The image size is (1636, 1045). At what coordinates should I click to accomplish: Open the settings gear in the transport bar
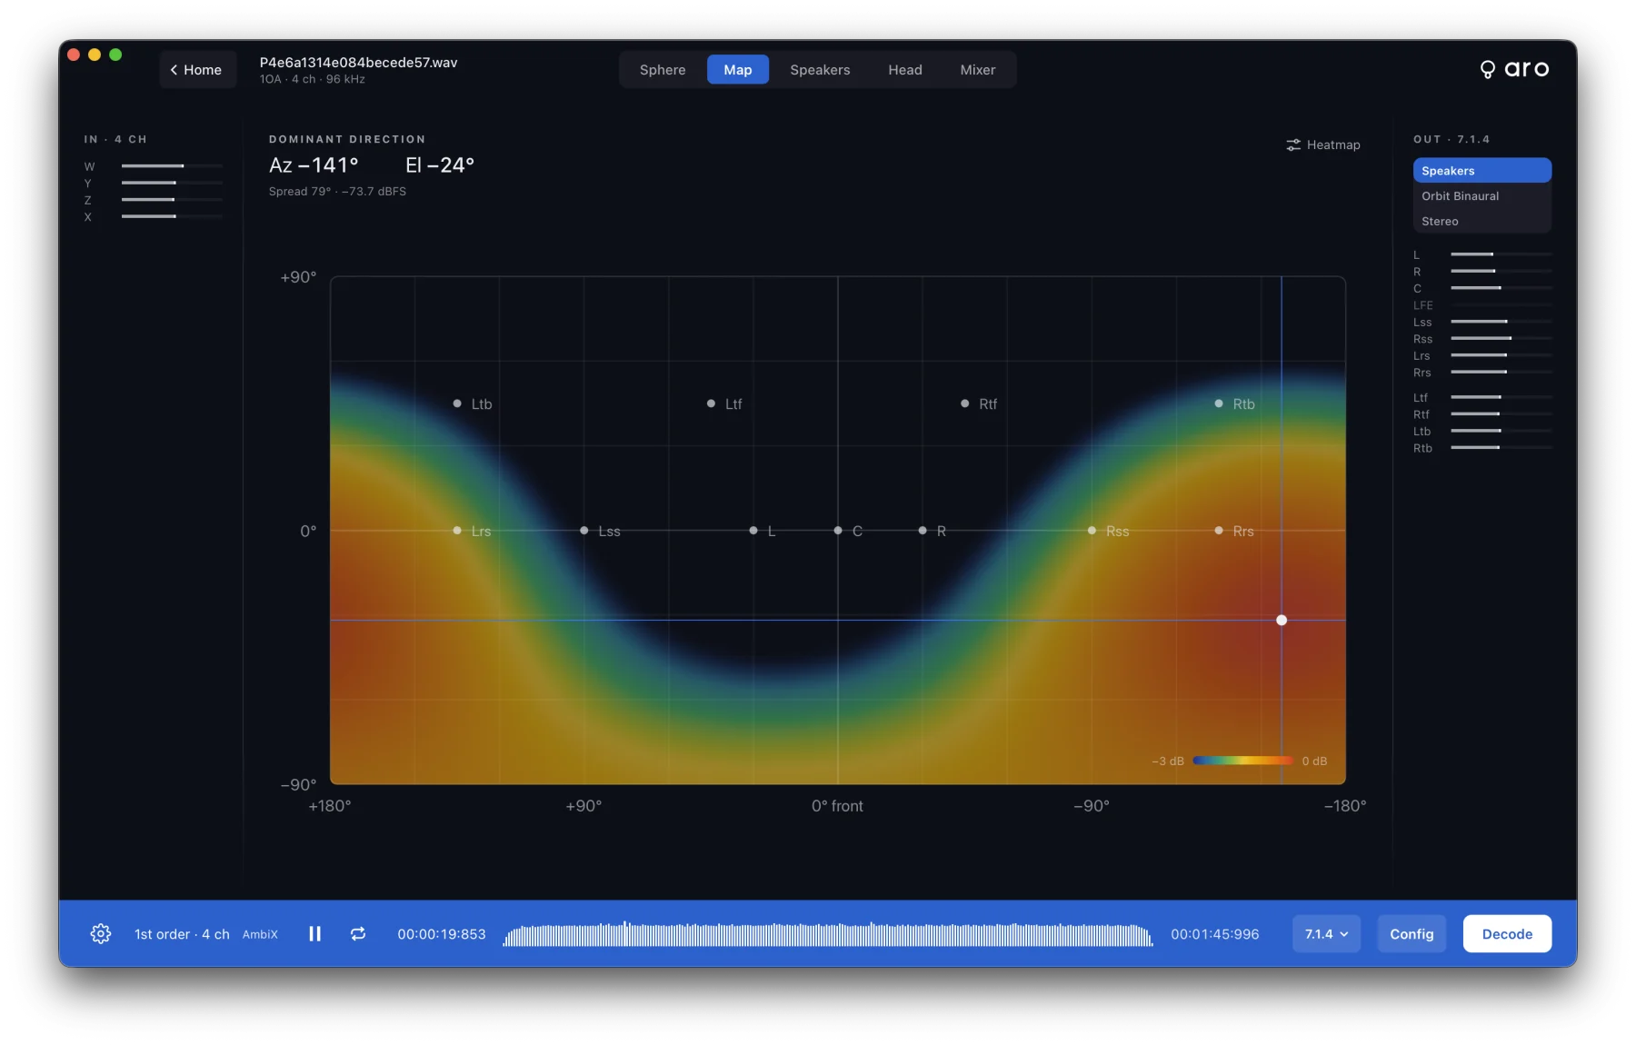point(101,933)
